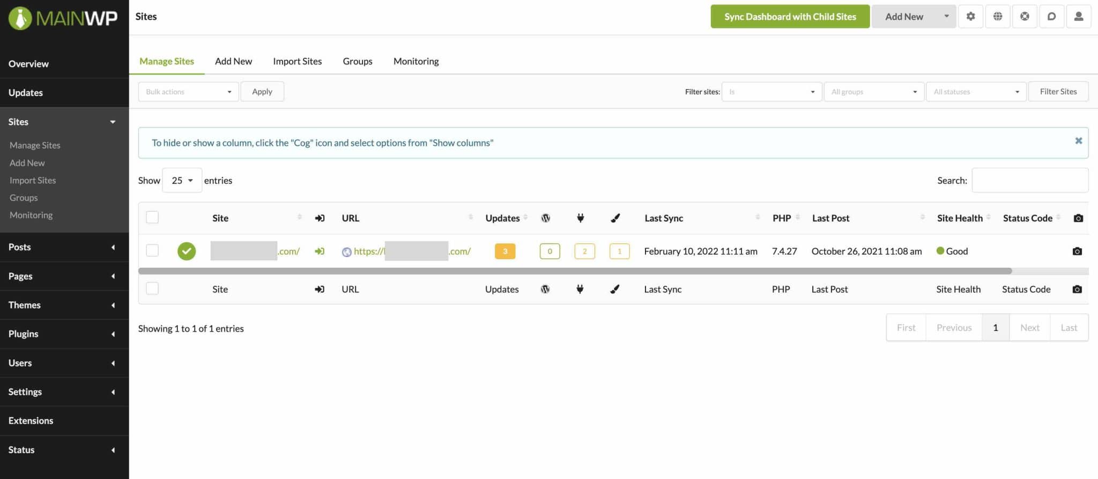The height and width of the screenshot is (479, 1098).
Task: Click the camera icon in table header
Action: click(x=1078, y=218)
